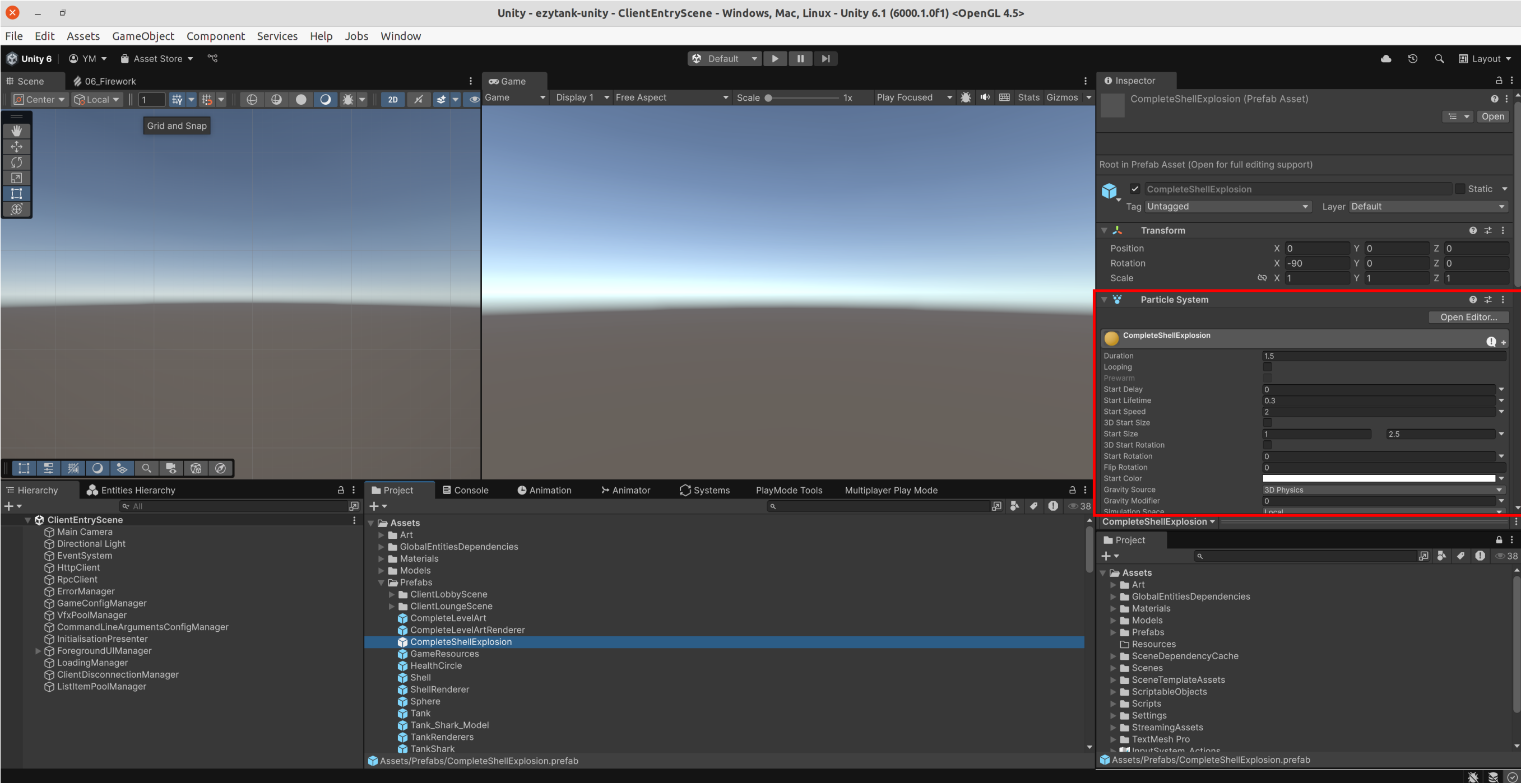Toggle 3D Start Rotation checkbox

1267,445
